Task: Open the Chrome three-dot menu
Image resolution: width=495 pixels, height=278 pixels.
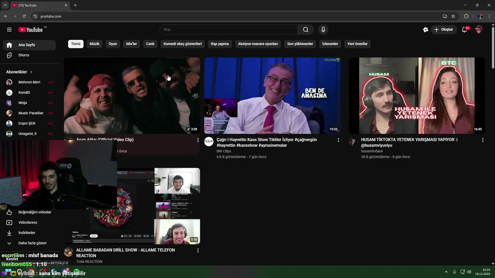Action: 489,16
